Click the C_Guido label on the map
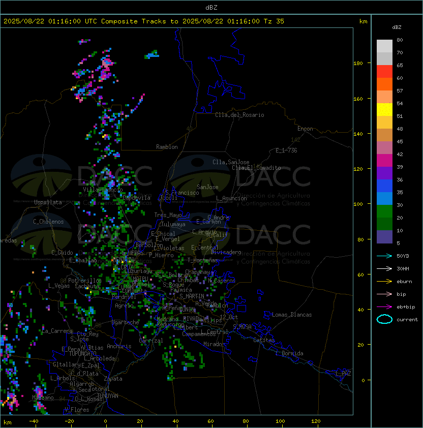 pos(62,253)
